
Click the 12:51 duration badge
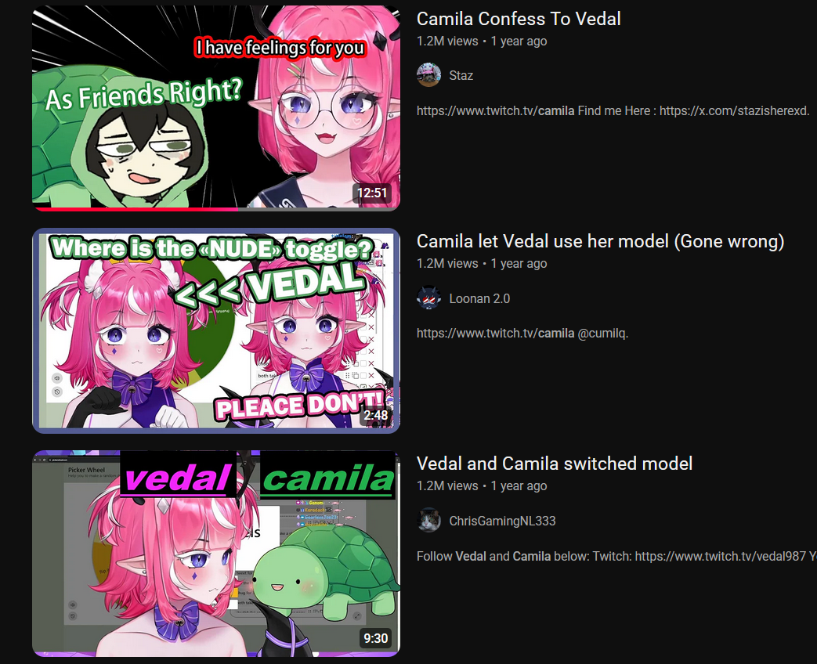(372, 193)
